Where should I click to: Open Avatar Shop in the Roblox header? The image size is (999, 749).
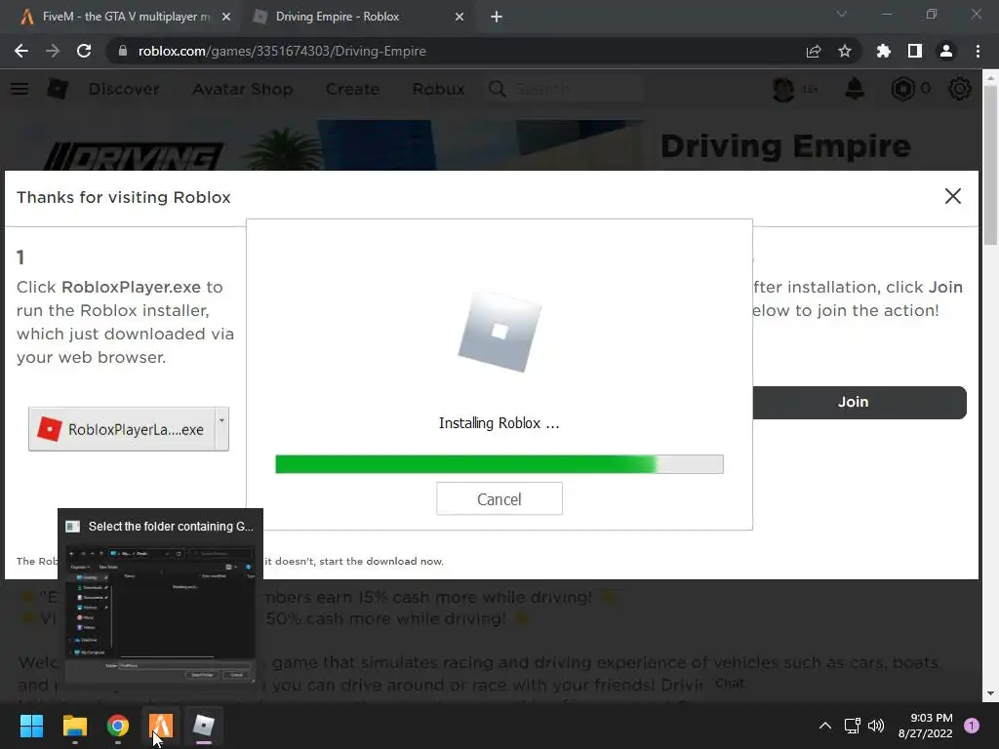pos(243,89)
